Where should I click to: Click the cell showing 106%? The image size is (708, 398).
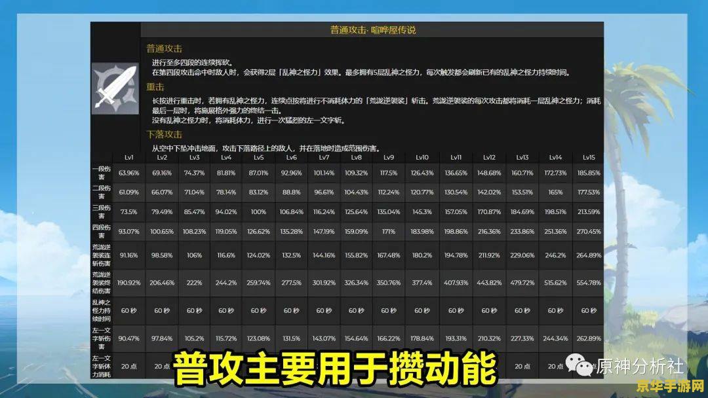pyautogui.click(x=194, y=255)
